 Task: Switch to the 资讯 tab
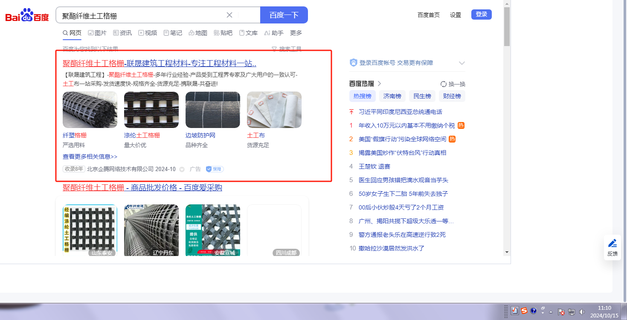click(x=122, y=33)
